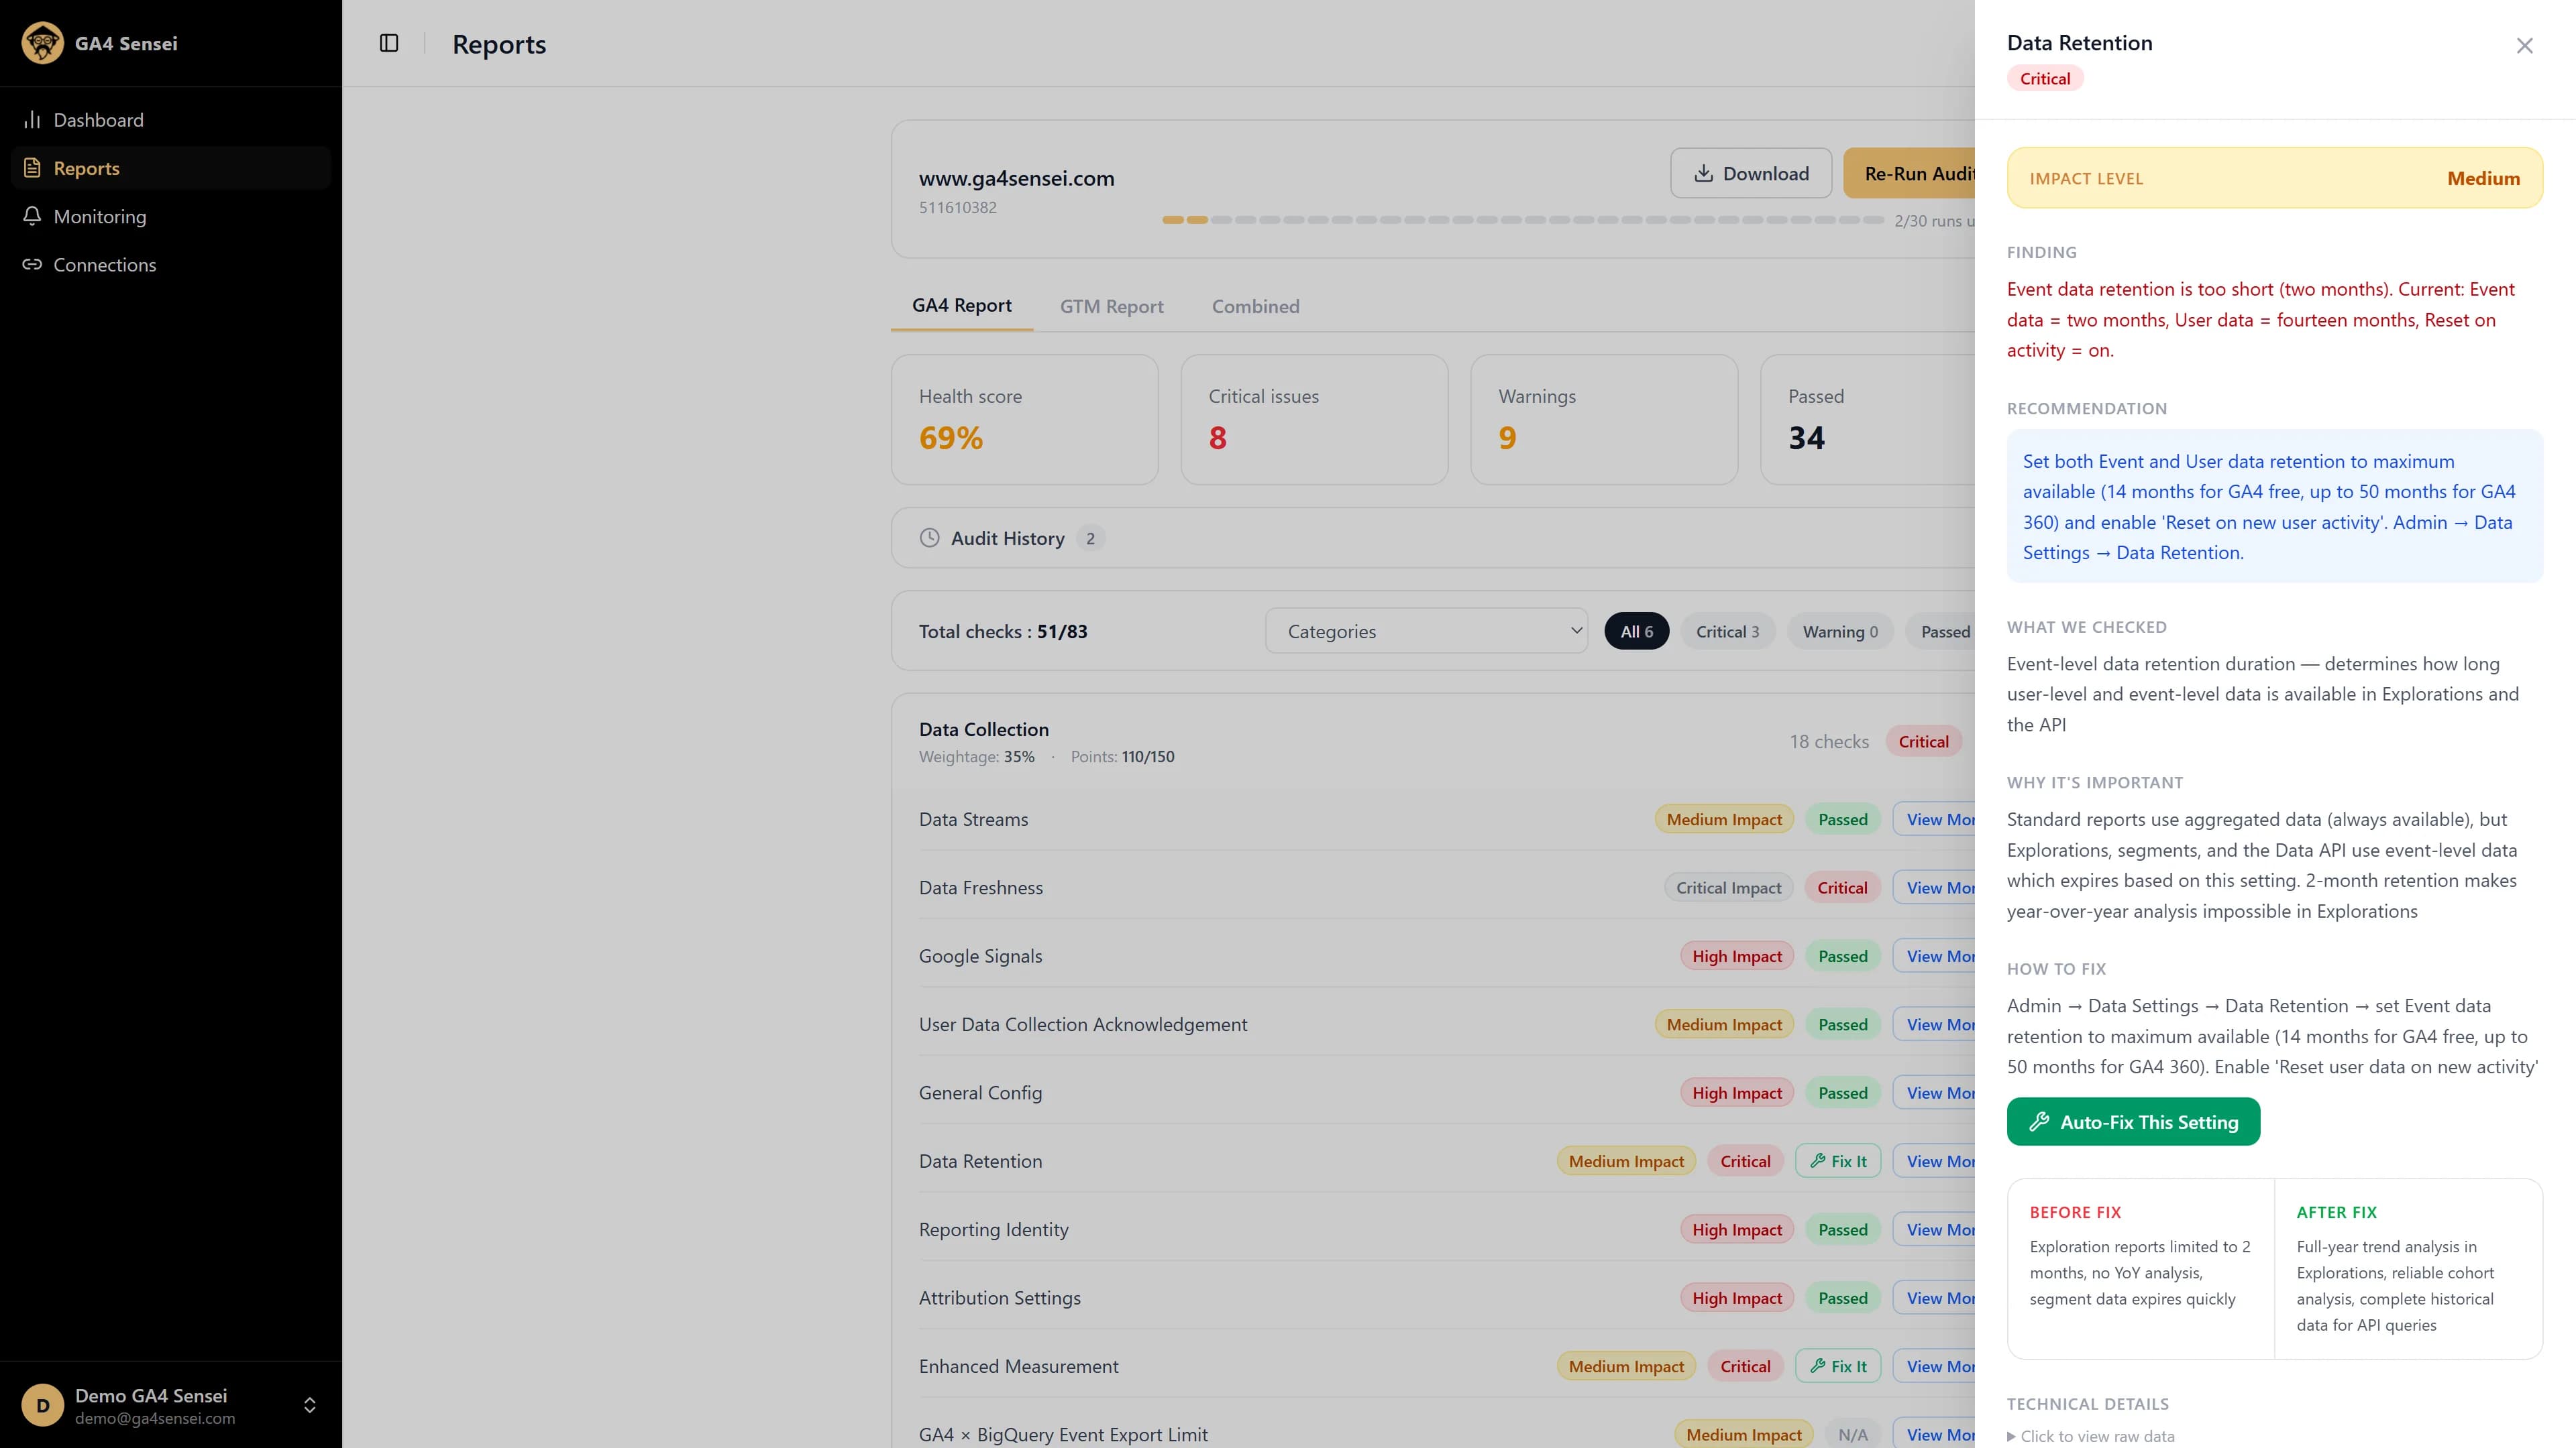Click the Warnings 9 card
Viewport: 2576px width, 1448px height.
tap(1604, 419)
